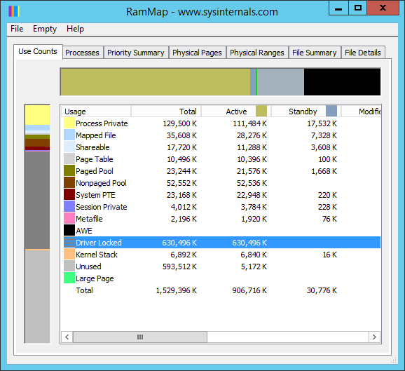
Task: Select the Use Counts tab
Action: click(38, 51)
